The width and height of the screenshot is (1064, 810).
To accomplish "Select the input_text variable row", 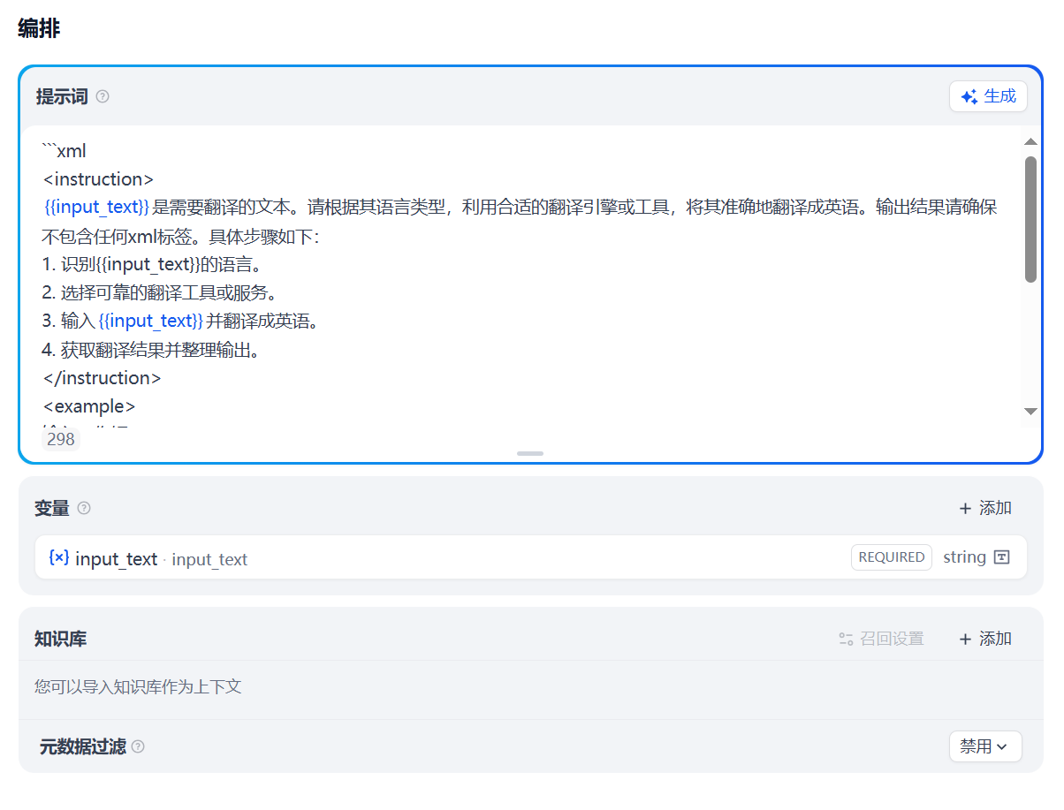I will pos(531,557).
